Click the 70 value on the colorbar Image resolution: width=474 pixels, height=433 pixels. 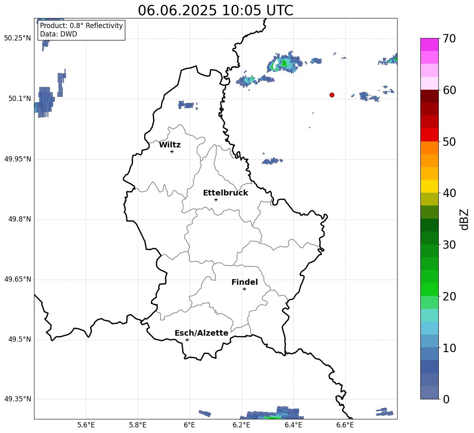(x=449, y=38)
